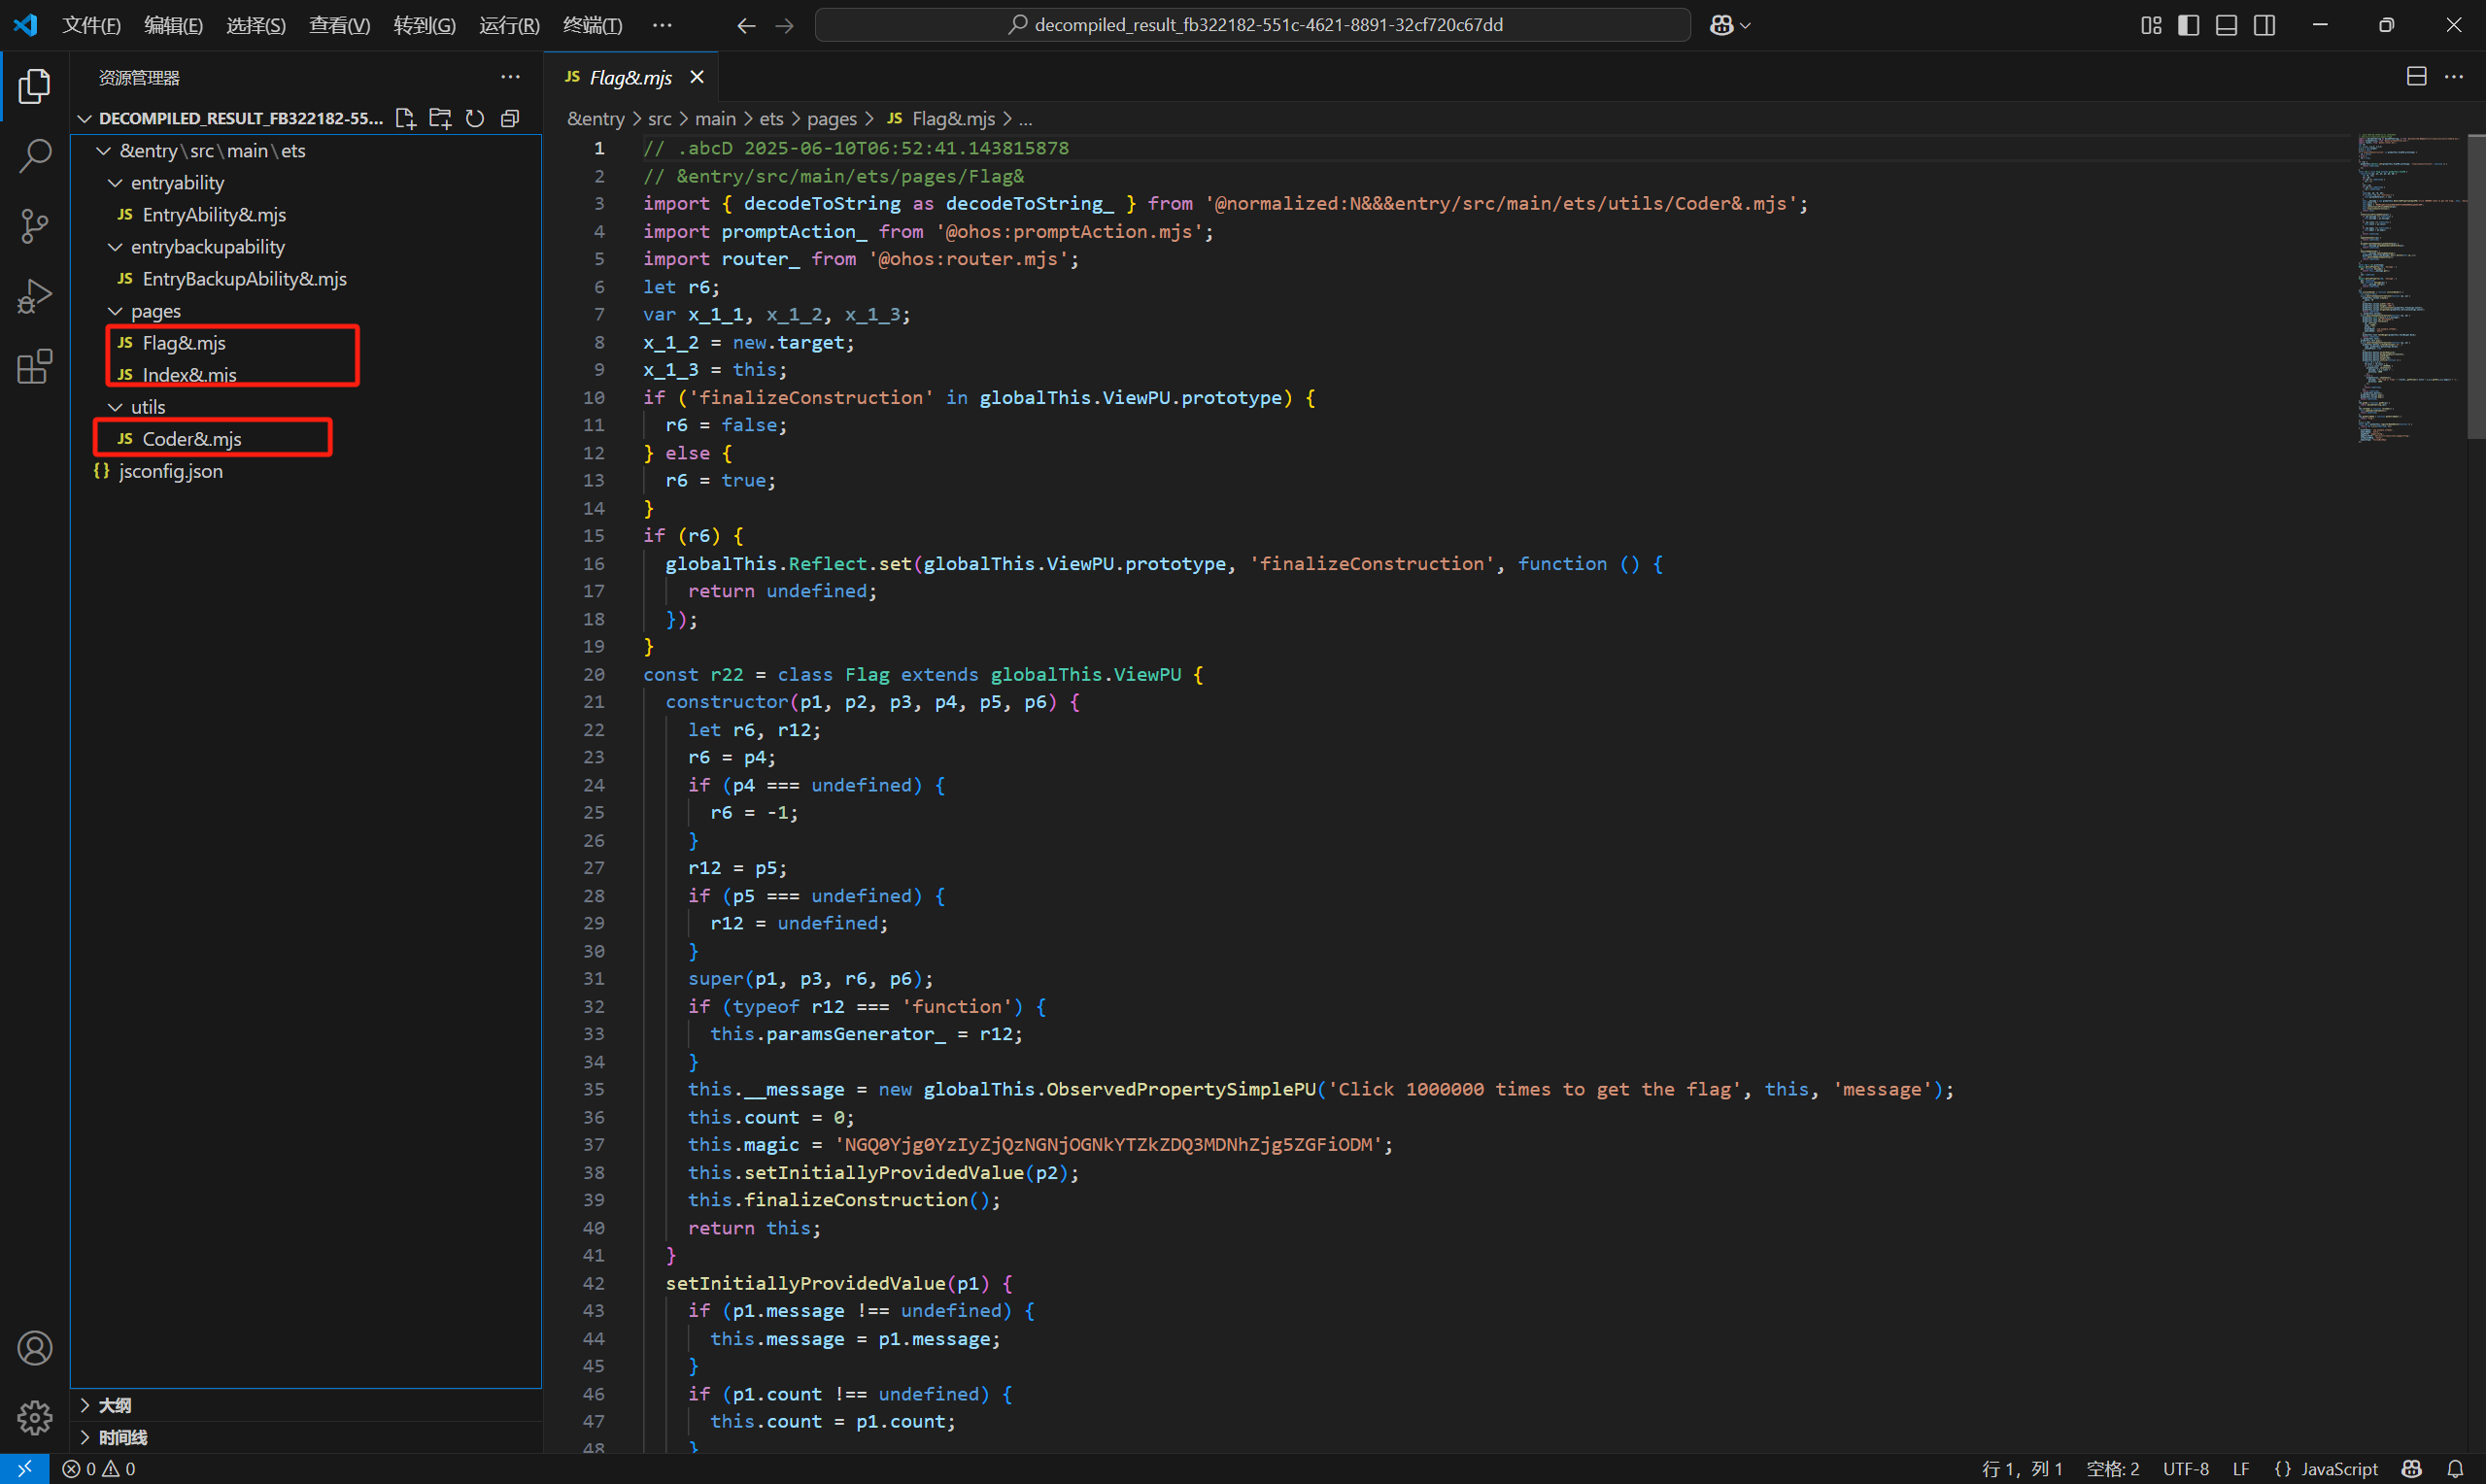Screen dimensions: 2486x1484
Task: Toggle the primary sidebar visibility
Action: (x=2188, y=25)
